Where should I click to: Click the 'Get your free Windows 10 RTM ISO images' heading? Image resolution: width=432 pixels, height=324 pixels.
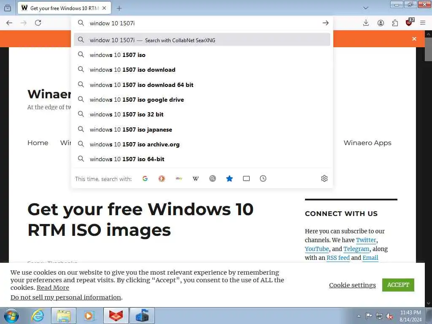pyautogui.click(x=140, y=219)
